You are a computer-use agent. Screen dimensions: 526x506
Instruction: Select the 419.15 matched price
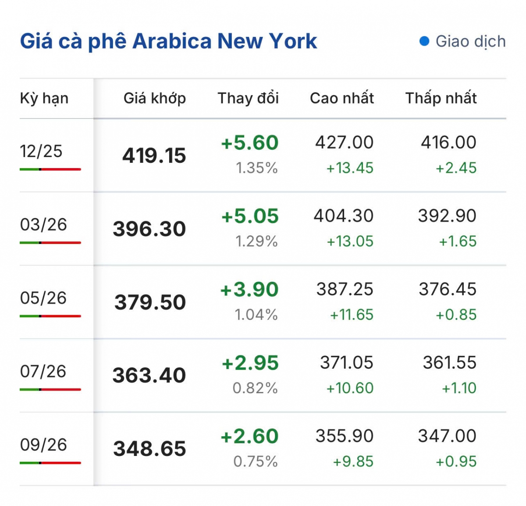[154, 156]
